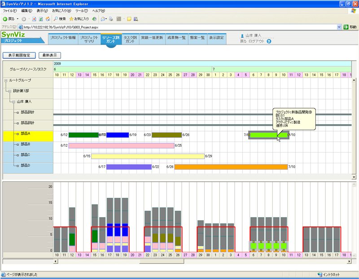The height and width of the screenshot is (279, 359).
Task: Click the Windows flag logo
Action: (x=354, y=11)
